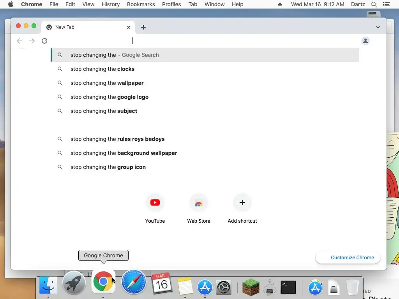Expand the tab search chevron

[x=378, y=27]
